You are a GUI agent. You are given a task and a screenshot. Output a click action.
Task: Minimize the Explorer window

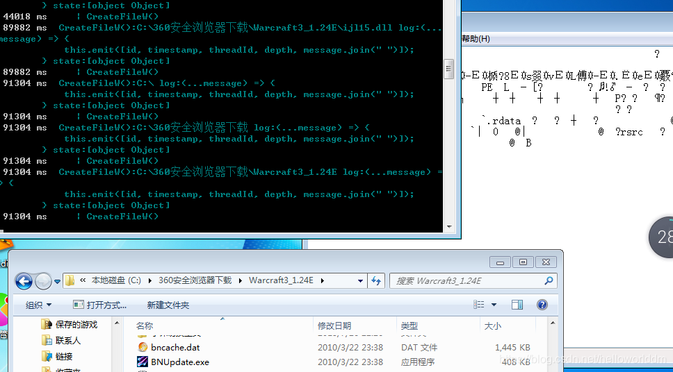click(x=500, y=262)
